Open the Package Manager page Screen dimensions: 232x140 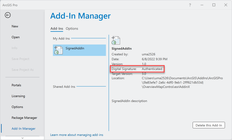[24, 117]
